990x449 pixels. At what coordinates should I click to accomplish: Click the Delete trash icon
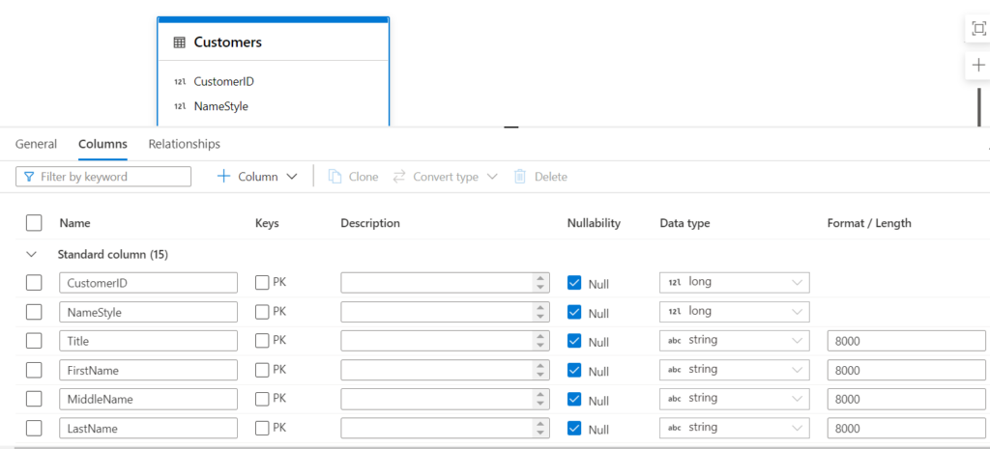pyautogui.click(x=519, y=177)
